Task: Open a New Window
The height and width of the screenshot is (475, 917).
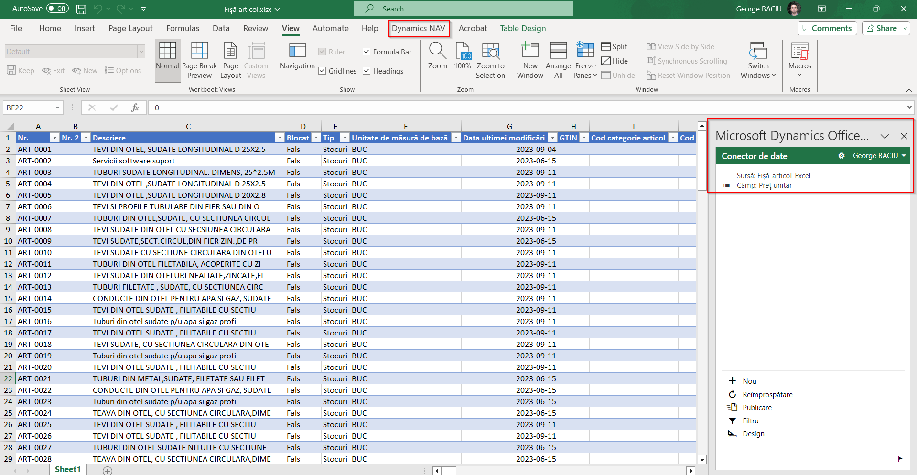Action: tap(530, 61)
